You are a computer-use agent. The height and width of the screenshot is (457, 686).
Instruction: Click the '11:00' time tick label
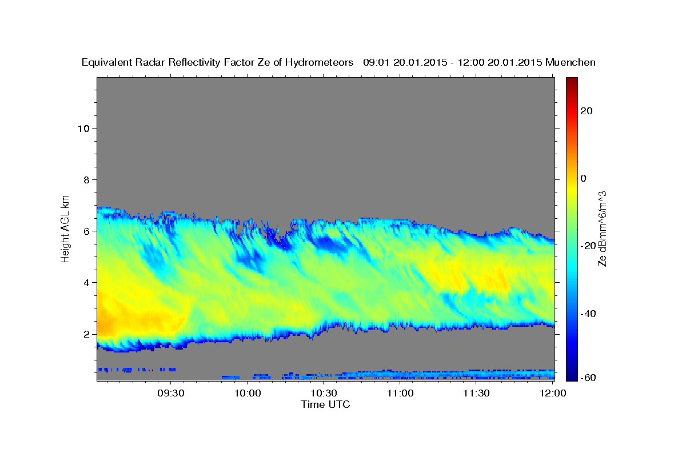coord(400,393)
